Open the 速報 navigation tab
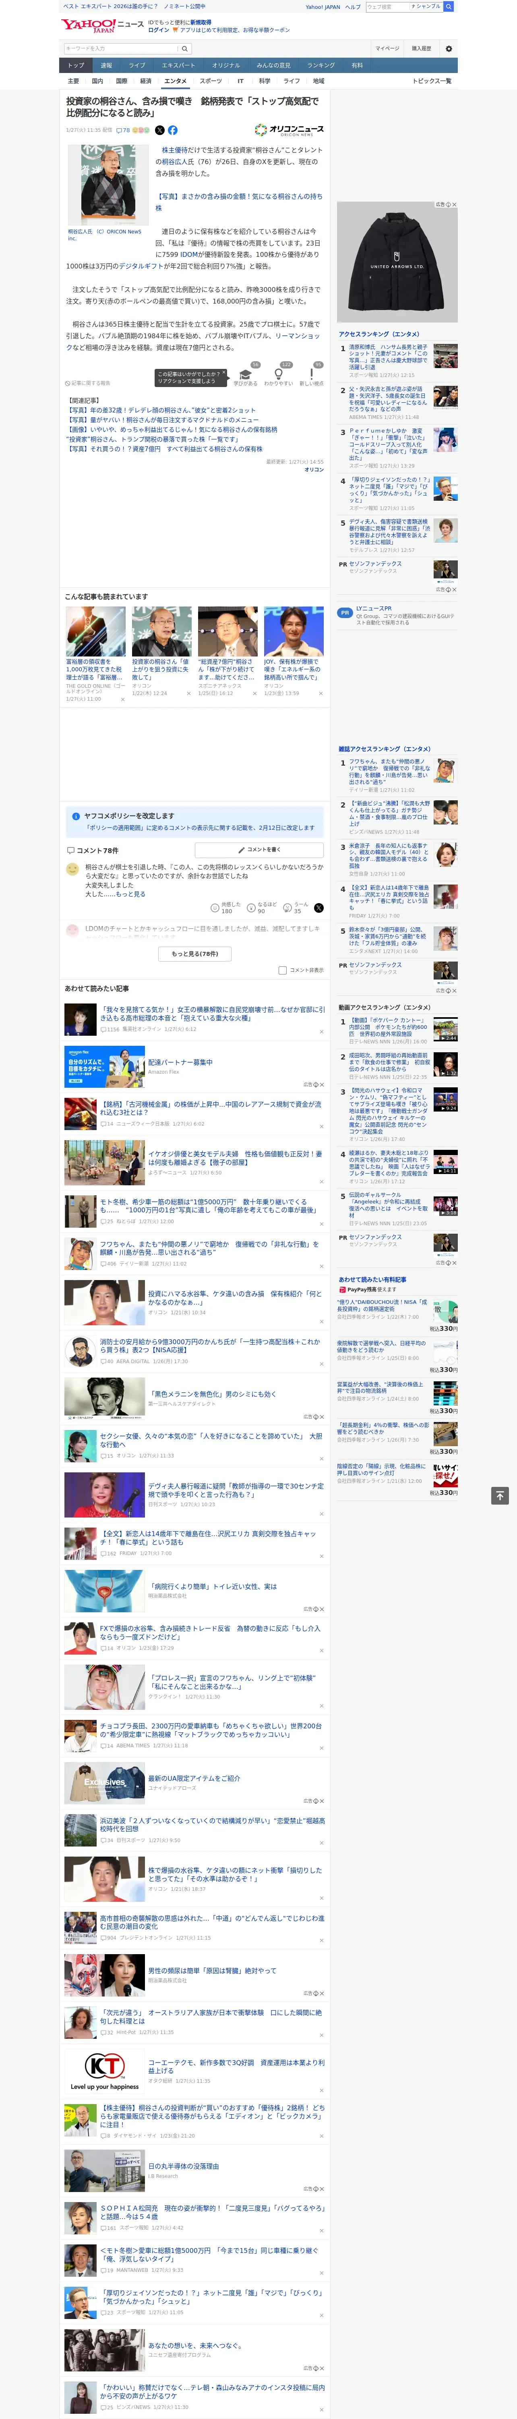 (106, 66)
